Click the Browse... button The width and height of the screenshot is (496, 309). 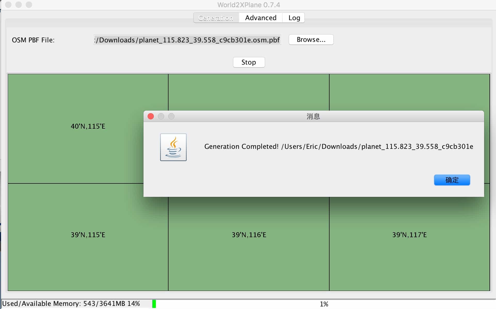point(311,40)
